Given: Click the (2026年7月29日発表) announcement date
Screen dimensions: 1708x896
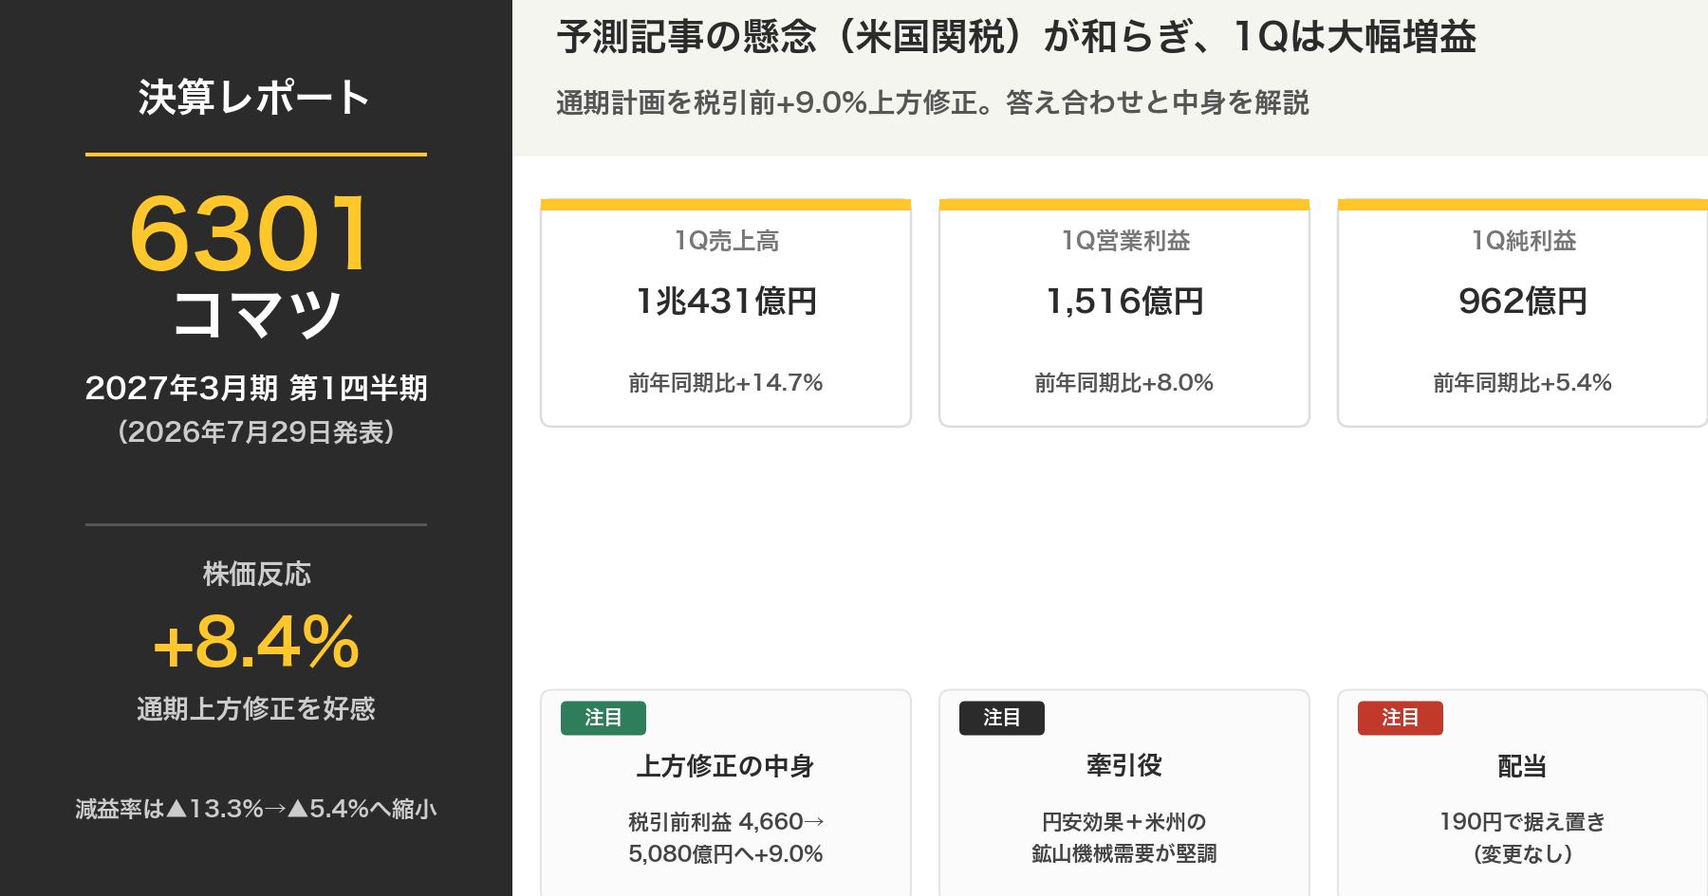Looking at the screenshot, I should point(256,432).
